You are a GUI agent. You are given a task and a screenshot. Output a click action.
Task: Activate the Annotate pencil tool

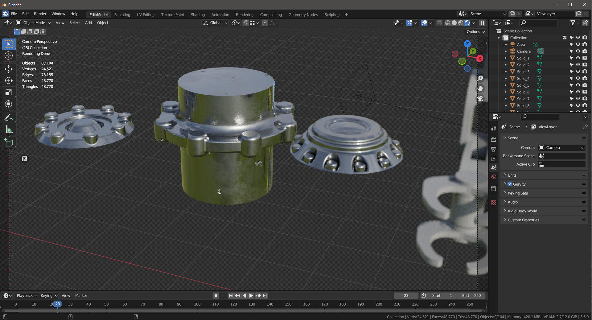(x=9, y=117)
